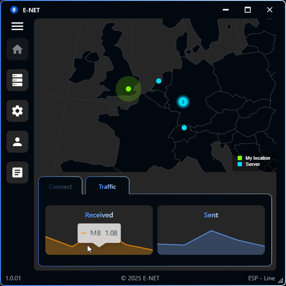Select the Netherlands server marker
Screen dimensions: 286x286
click(x=159, y=81)
